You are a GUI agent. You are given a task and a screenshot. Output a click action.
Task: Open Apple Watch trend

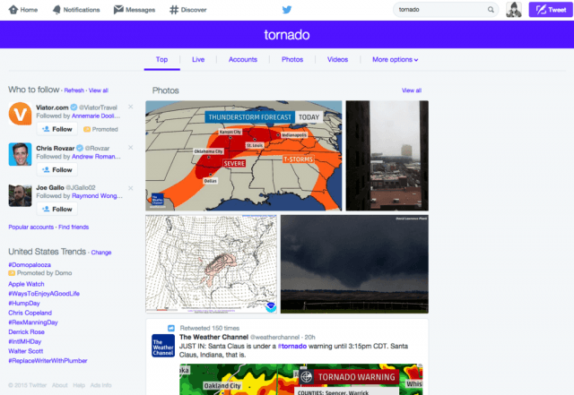pyautogui.click(x=26, y=284)
